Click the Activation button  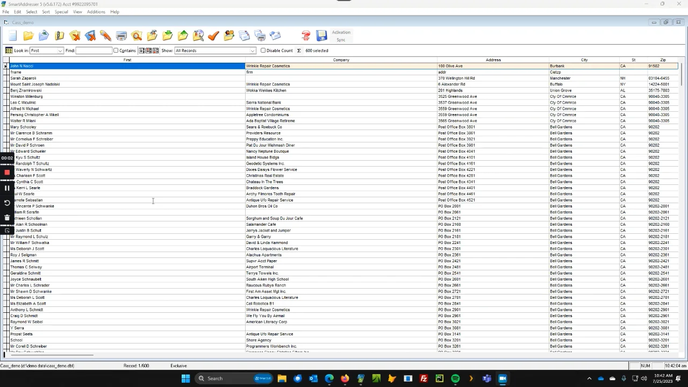[x=341, y=32]
